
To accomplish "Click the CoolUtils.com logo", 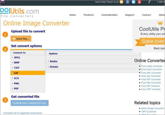I will click(x=20, y=13).
